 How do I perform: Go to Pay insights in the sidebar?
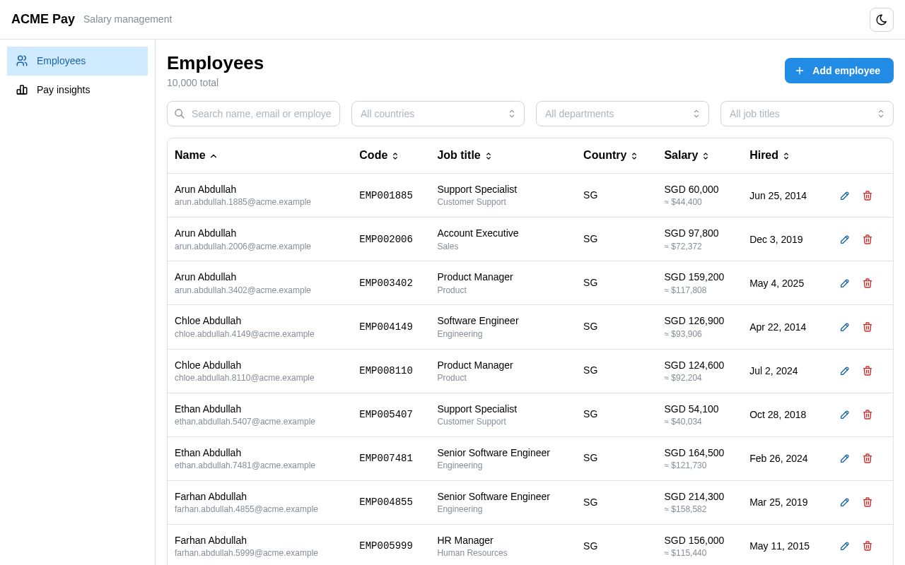(x=77, y=90)
